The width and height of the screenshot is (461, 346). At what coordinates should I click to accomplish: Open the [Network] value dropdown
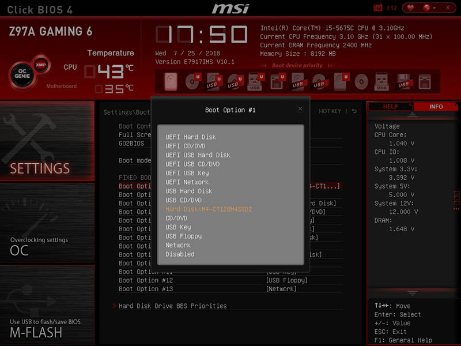281,289
